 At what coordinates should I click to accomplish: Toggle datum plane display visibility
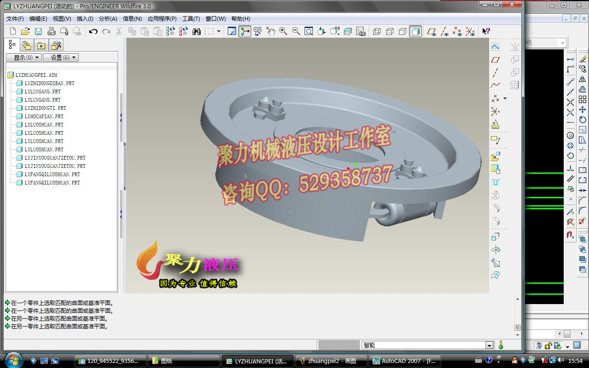432,31
